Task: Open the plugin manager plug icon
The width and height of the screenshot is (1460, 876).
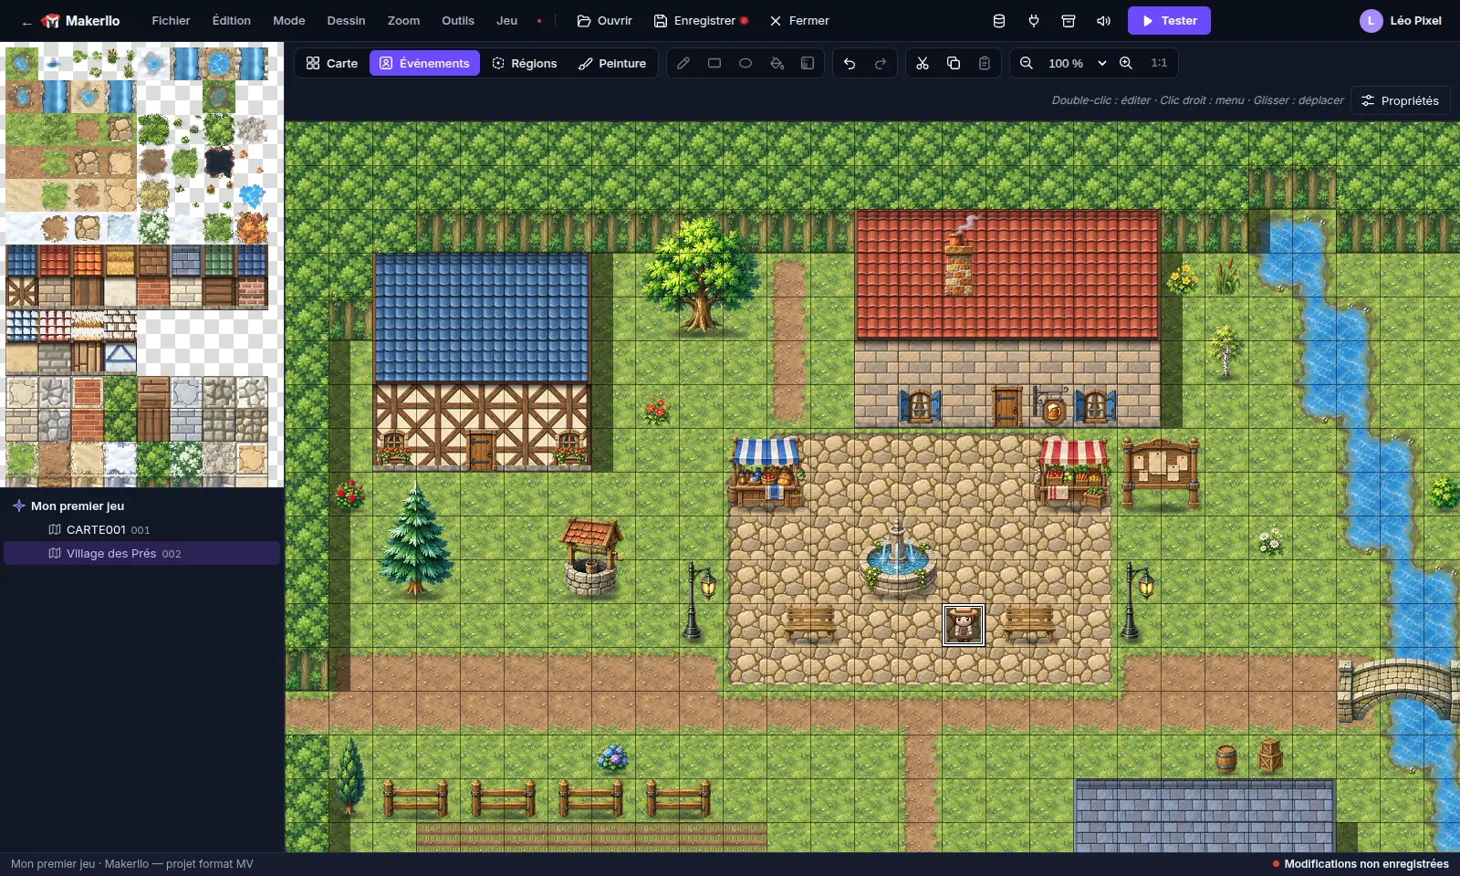Action: tap(1034, 20)
